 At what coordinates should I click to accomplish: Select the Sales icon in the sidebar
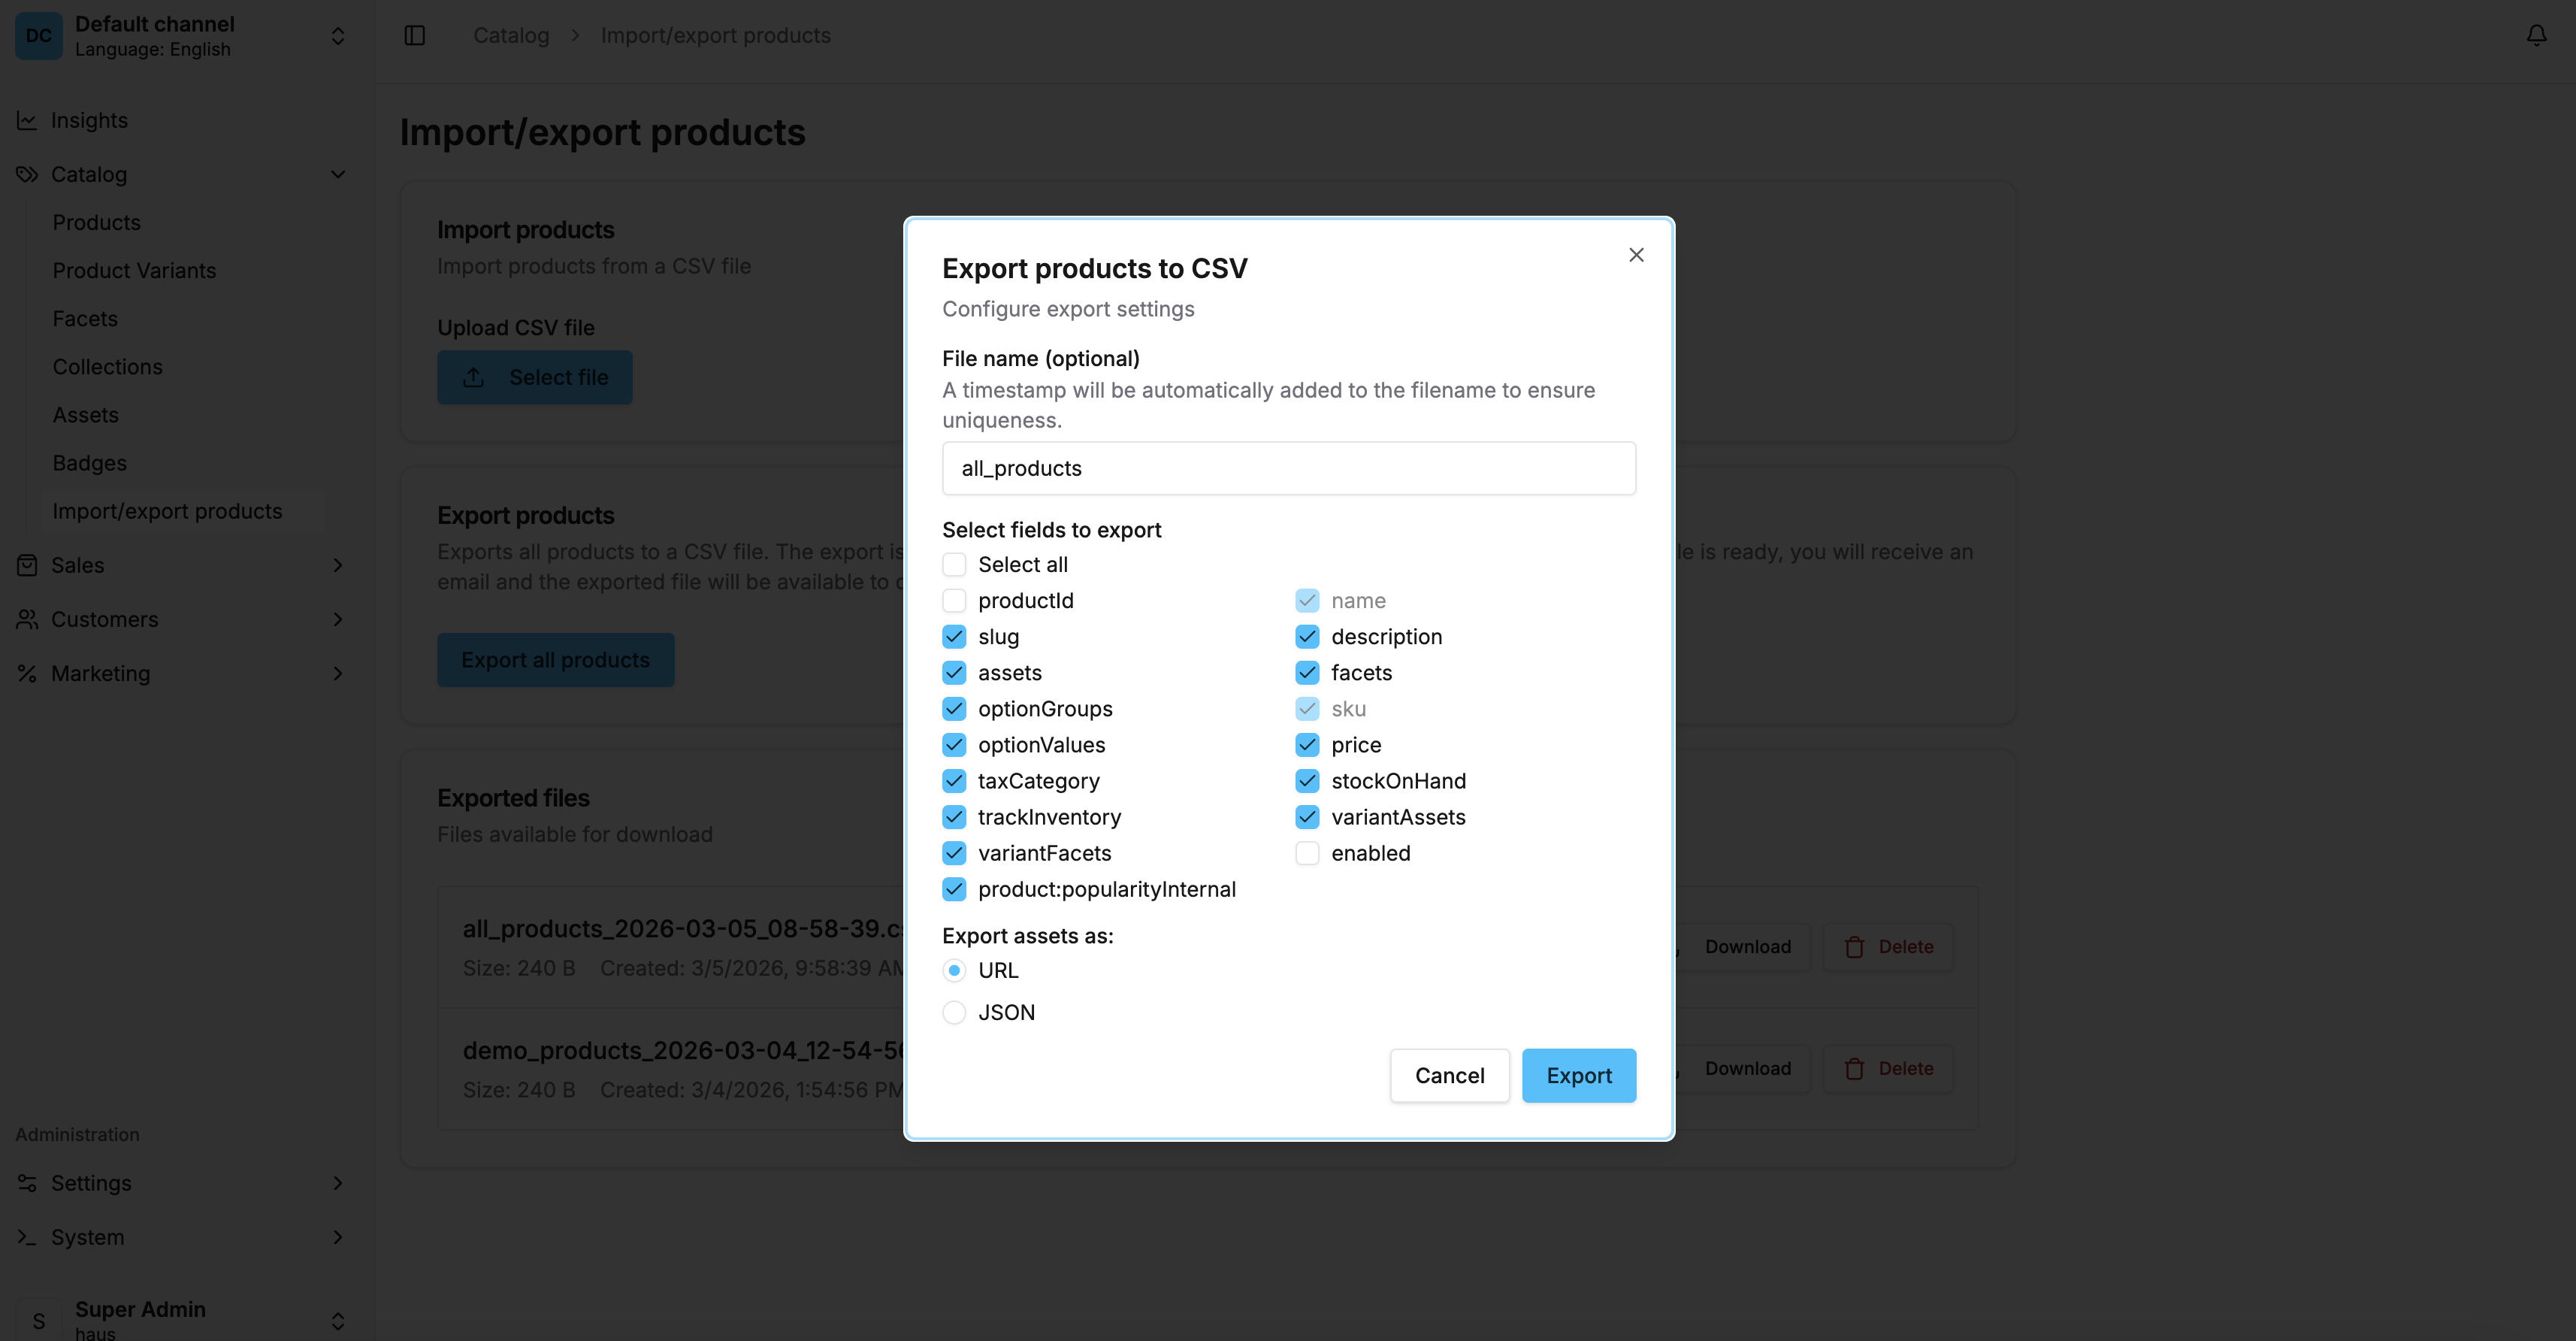27,565
